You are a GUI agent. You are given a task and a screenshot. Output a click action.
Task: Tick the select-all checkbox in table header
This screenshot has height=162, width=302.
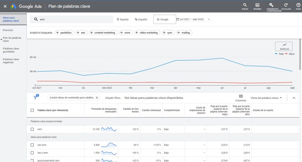click(32, 110)
